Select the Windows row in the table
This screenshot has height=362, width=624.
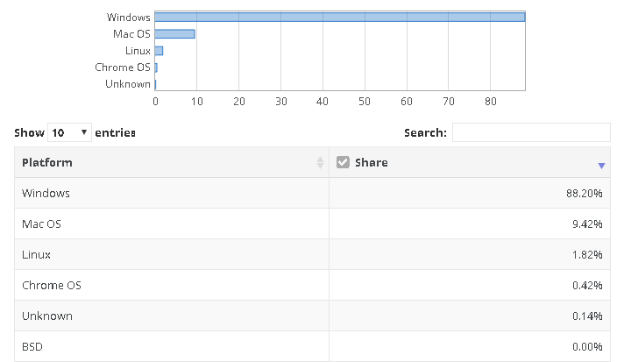312,193
